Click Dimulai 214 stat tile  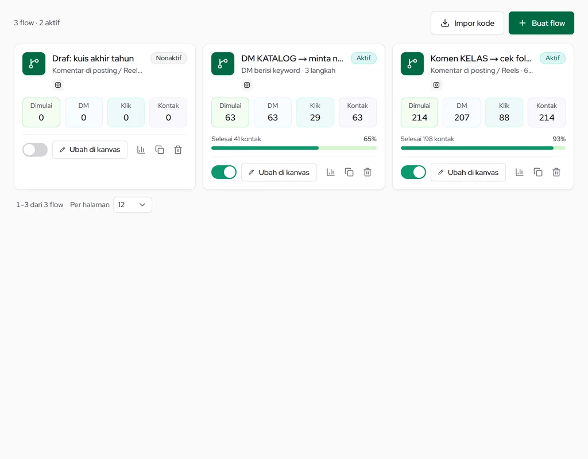419,112
